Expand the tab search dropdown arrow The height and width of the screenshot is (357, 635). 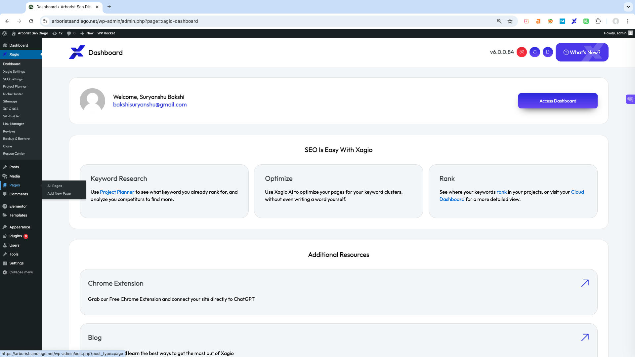pyautogui.click(x=628, y=7)
